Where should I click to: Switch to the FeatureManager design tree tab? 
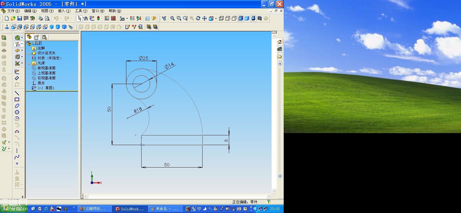[x=29, y=37]
